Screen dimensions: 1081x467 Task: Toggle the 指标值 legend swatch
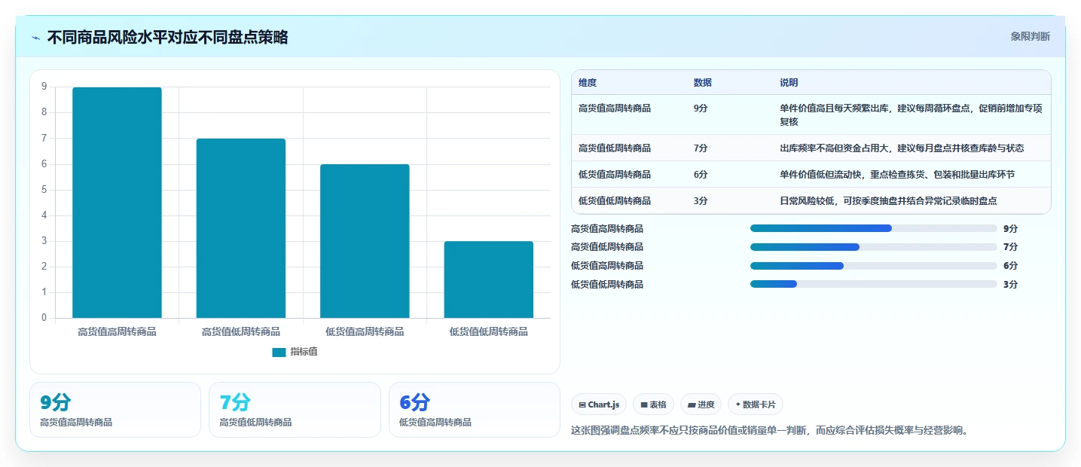point(279,352)
